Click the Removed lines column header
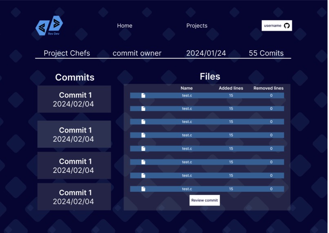This screenshot has width=329, height=233. 268,88
